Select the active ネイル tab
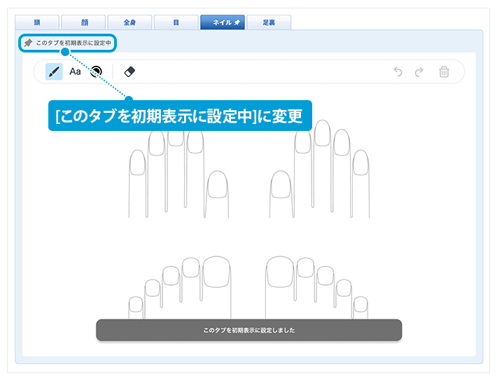 [x=221, y=23]
